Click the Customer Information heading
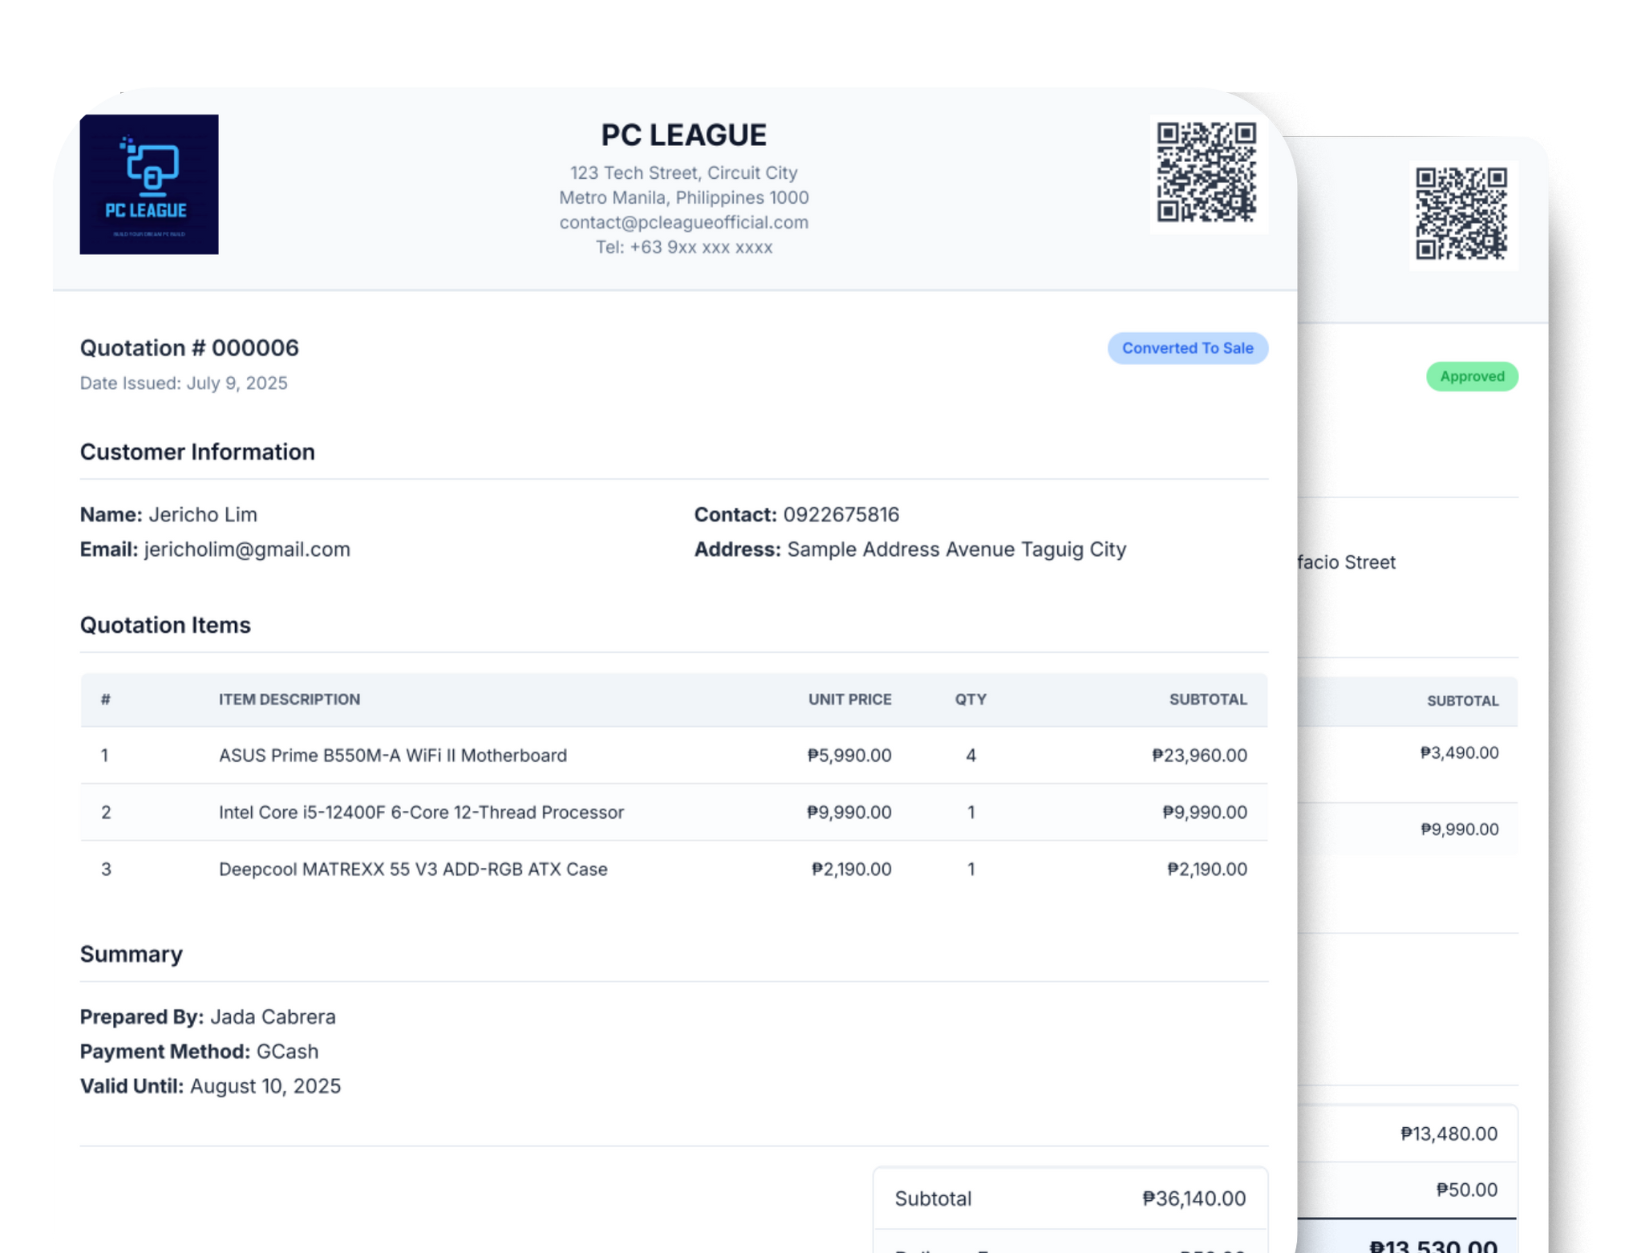This screenshot has width=1629, height=1253. (x=197, y=452)
